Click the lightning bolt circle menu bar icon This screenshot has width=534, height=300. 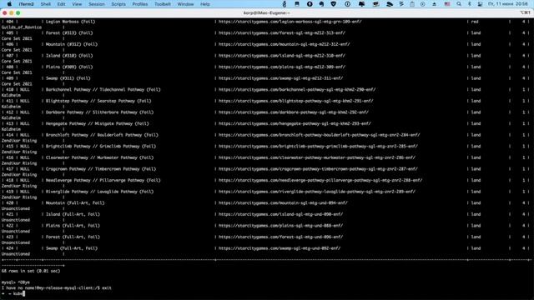(310, 4)
